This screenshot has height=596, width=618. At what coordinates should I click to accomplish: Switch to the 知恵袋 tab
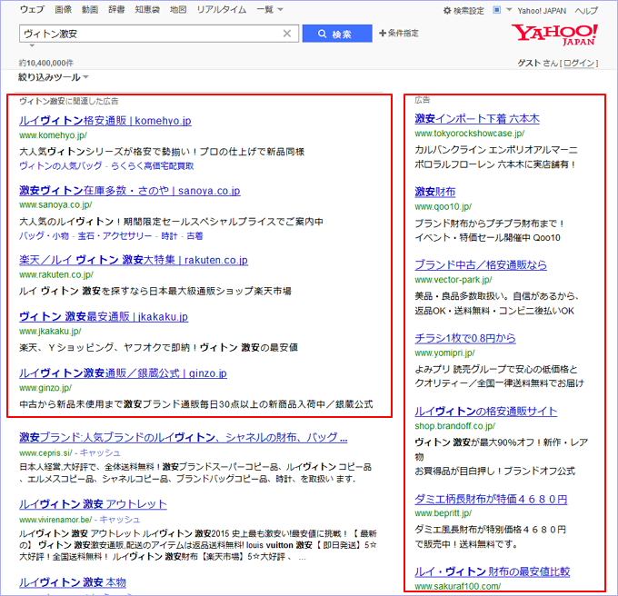[147, 9]
